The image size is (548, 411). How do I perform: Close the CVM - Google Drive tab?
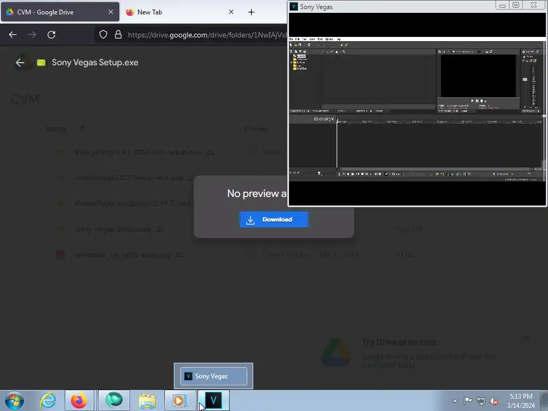pos(110,12)
